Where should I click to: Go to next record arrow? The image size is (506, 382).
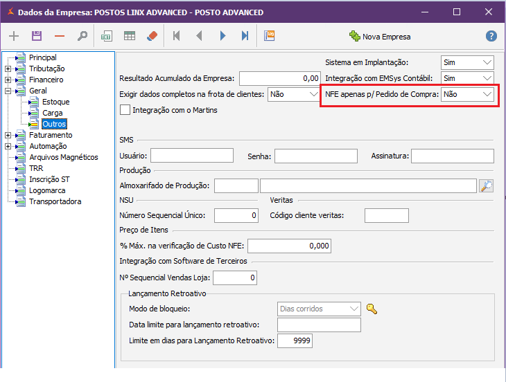pyautogui.click(x=223, y=36)
